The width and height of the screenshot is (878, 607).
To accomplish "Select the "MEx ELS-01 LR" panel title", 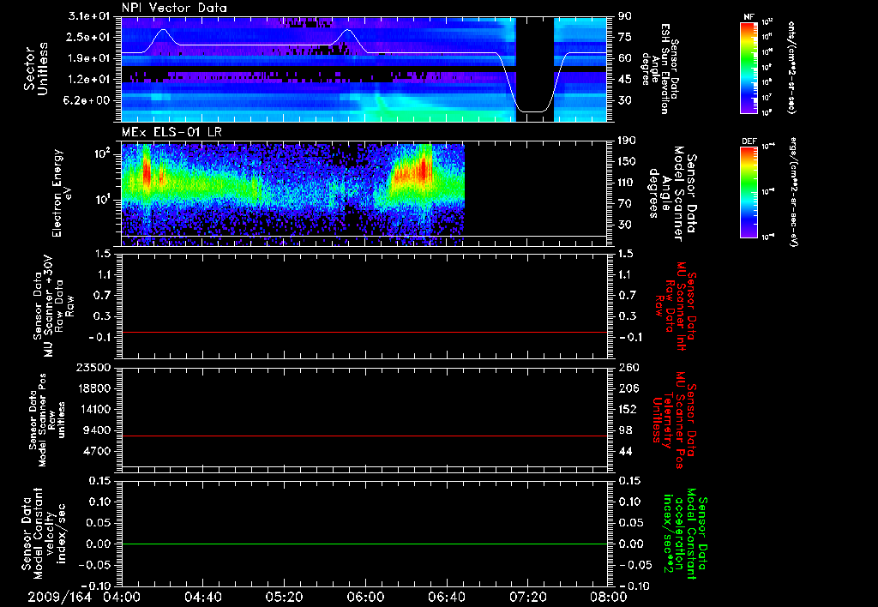I will click(x=171, y=133).
